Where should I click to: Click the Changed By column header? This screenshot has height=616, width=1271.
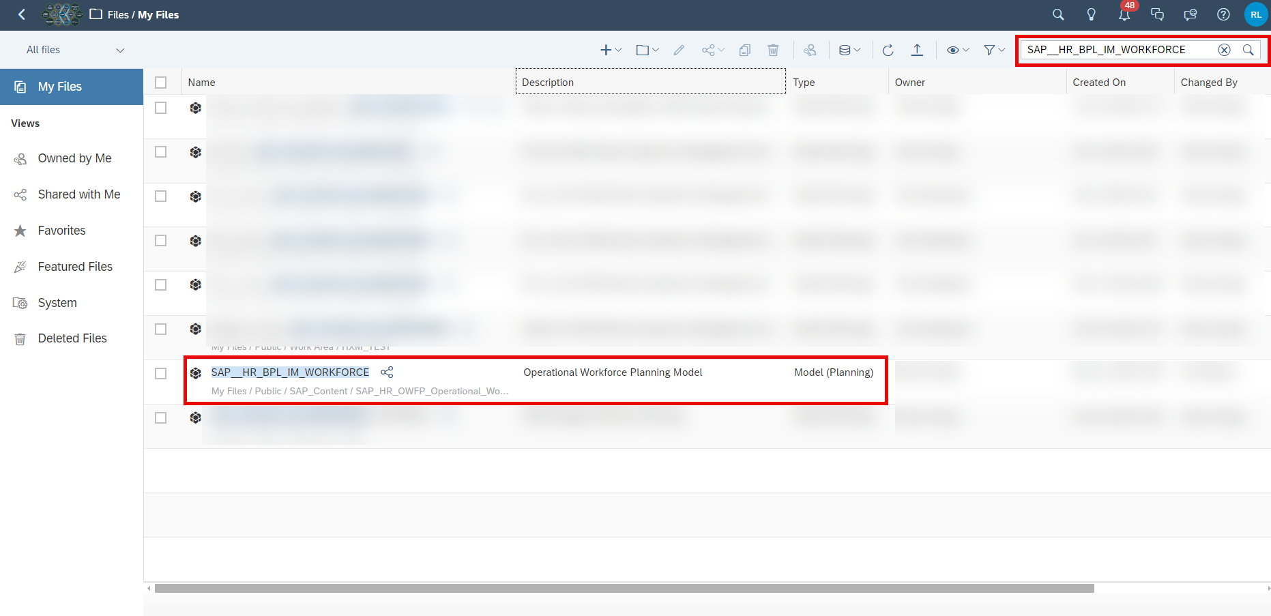[1209, 83]
